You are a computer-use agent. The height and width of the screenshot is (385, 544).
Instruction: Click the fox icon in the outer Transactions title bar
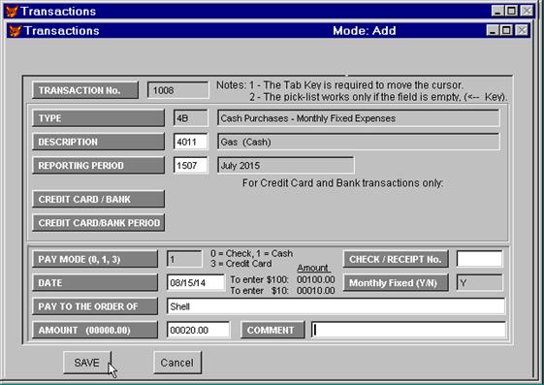12,11
